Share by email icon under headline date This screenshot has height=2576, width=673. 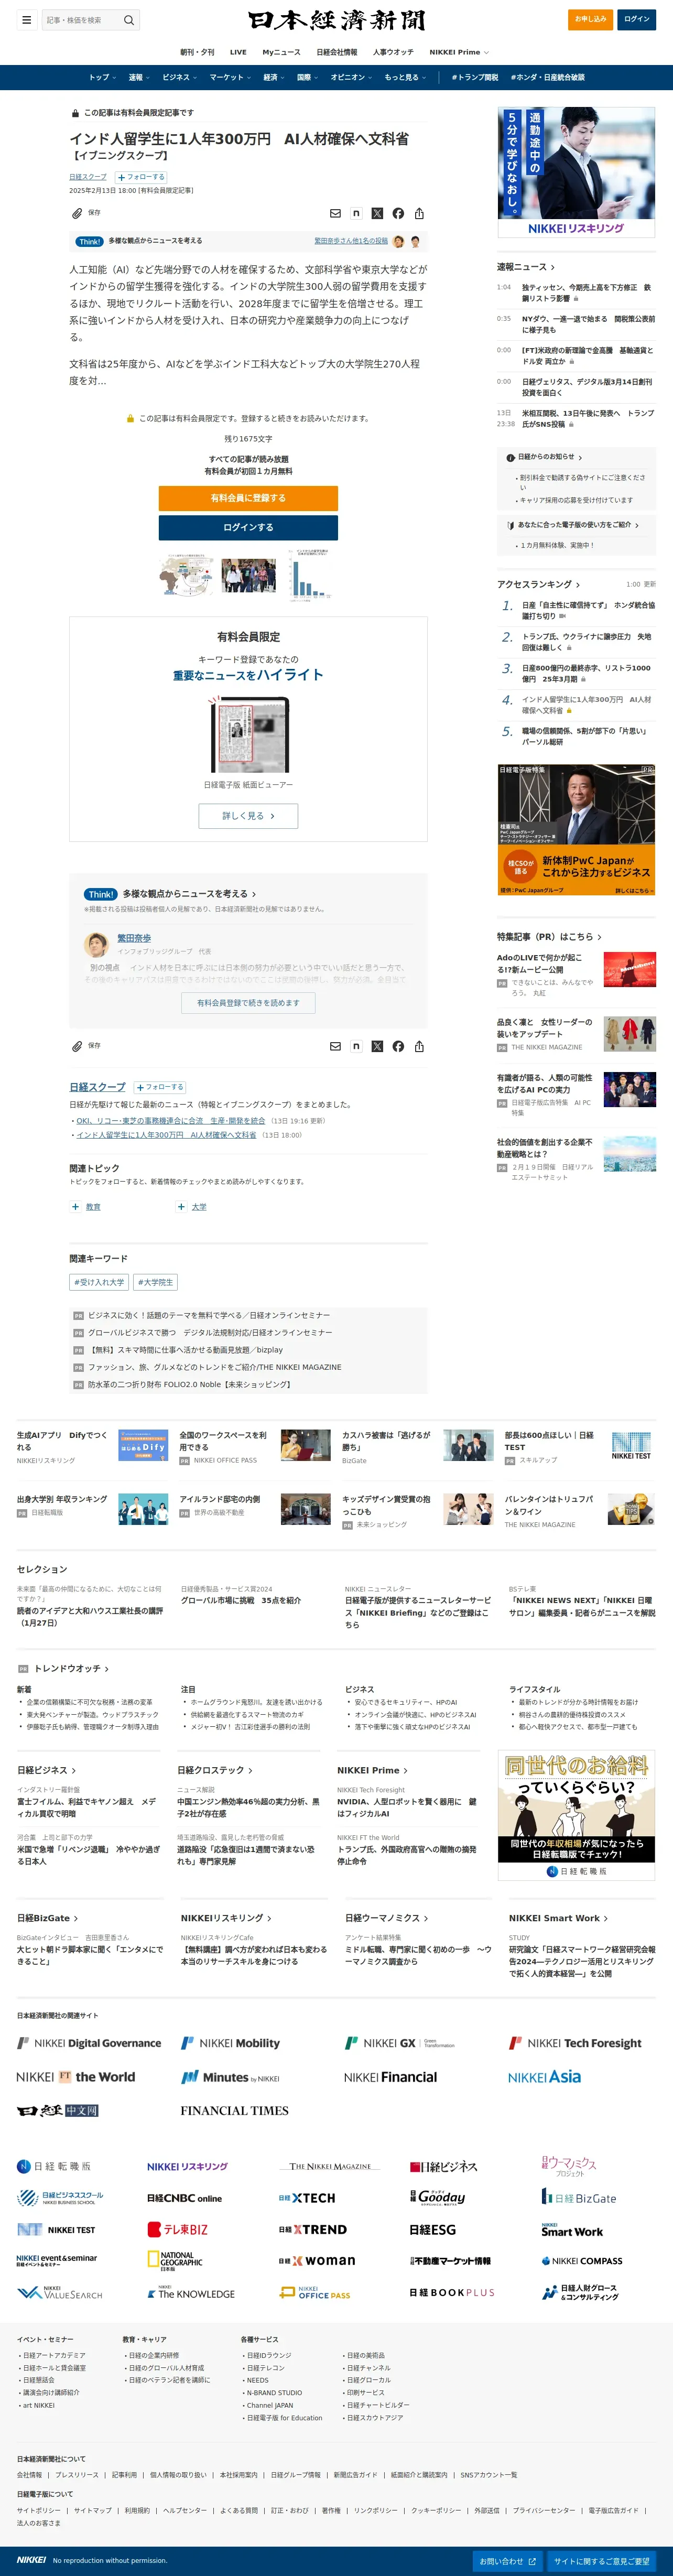click(x=335, y=213)
